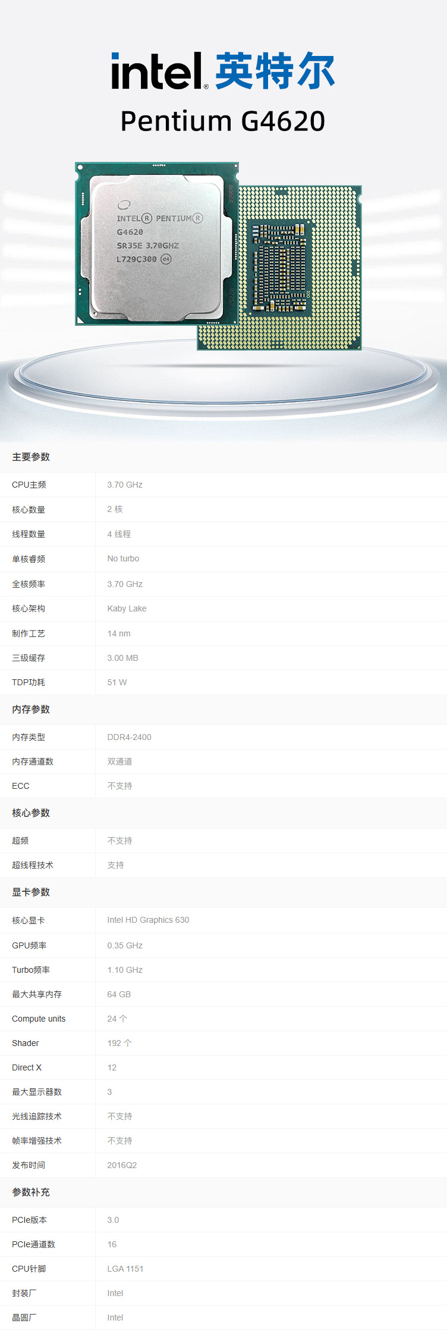The width and height of the screenshot is (447, 1330).
Task: Click the 制作工艺 label
Action: (x=29, y=633)
